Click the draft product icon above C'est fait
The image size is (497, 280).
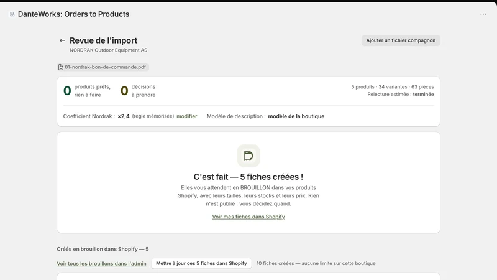[248, 156]
